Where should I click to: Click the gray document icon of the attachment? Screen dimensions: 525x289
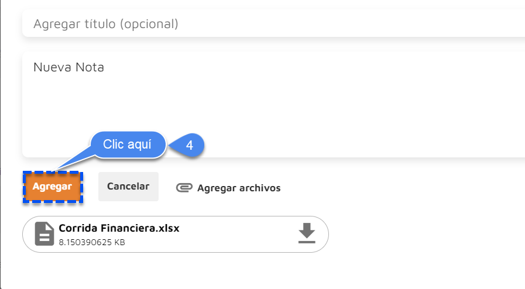point(44,234)
